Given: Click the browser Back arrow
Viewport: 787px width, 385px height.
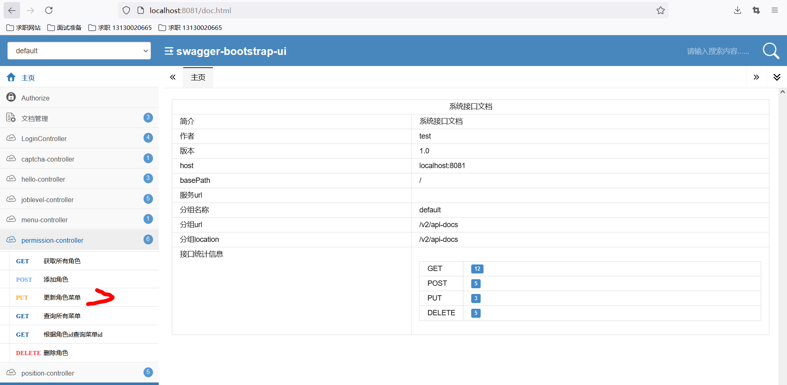Looking at the screenshot, I should tap(12, 10).
